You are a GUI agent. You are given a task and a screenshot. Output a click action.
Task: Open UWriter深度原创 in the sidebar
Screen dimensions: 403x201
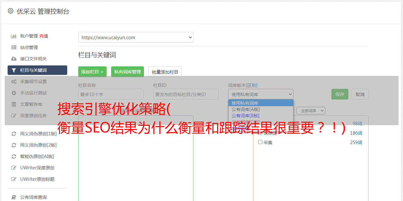click(x=37, y=168)
